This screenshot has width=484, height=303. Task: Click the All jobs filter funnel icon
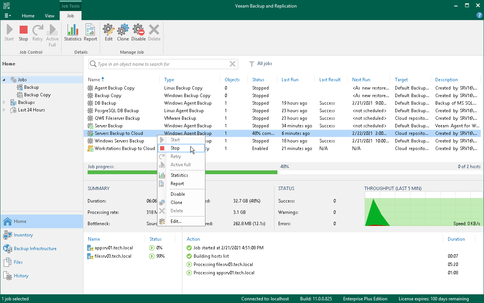click(x=251, y=64)
